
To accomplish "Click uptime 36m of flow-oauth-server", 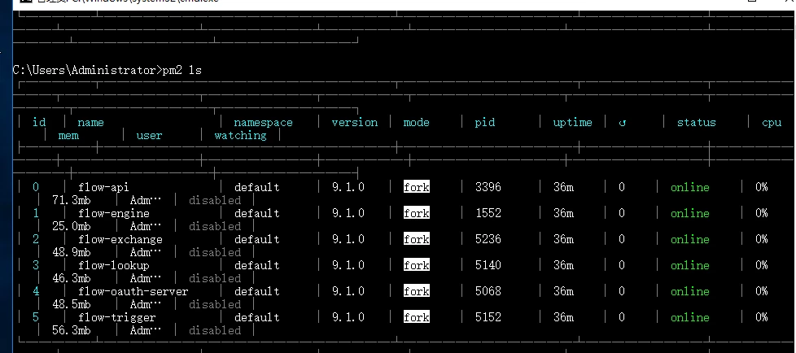I will (563, 291).
